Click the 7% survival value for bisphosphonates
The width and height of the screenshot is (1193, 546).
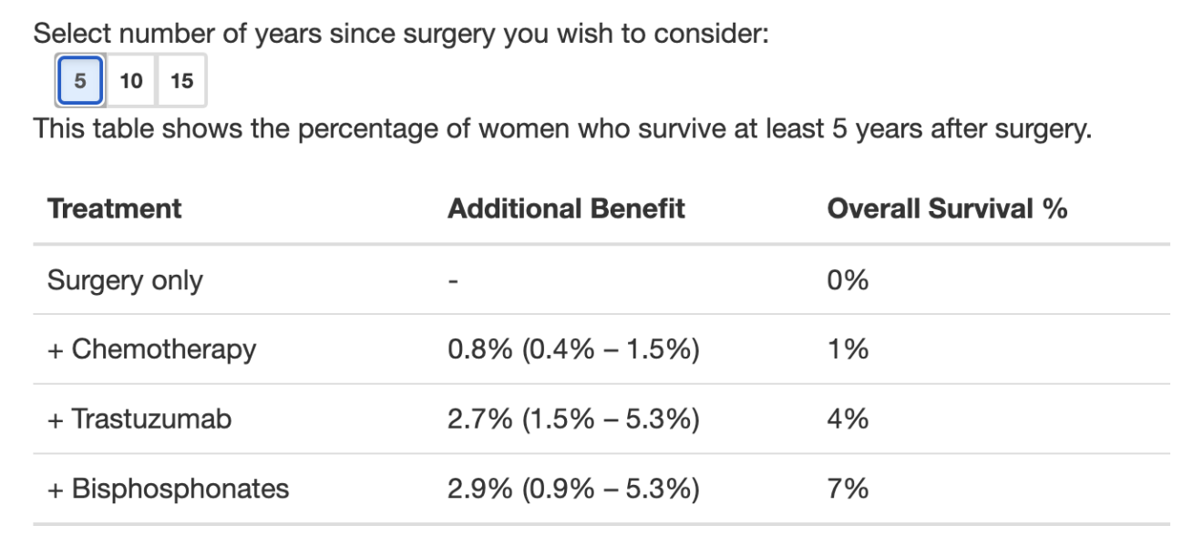[x=844, y=489]
